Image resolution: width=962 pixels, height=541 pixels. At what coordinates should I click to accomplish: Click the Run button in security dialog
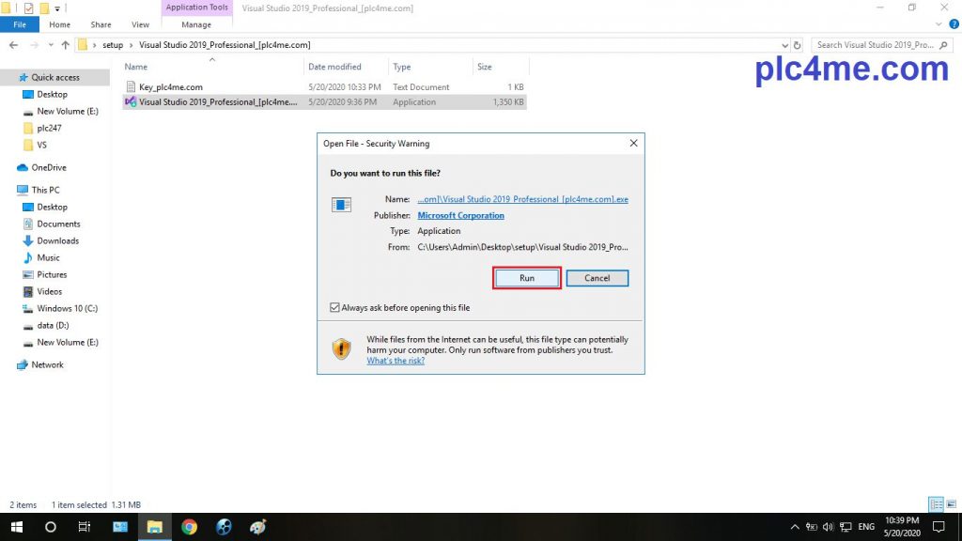pyautogui.click(x=527, y=278)
